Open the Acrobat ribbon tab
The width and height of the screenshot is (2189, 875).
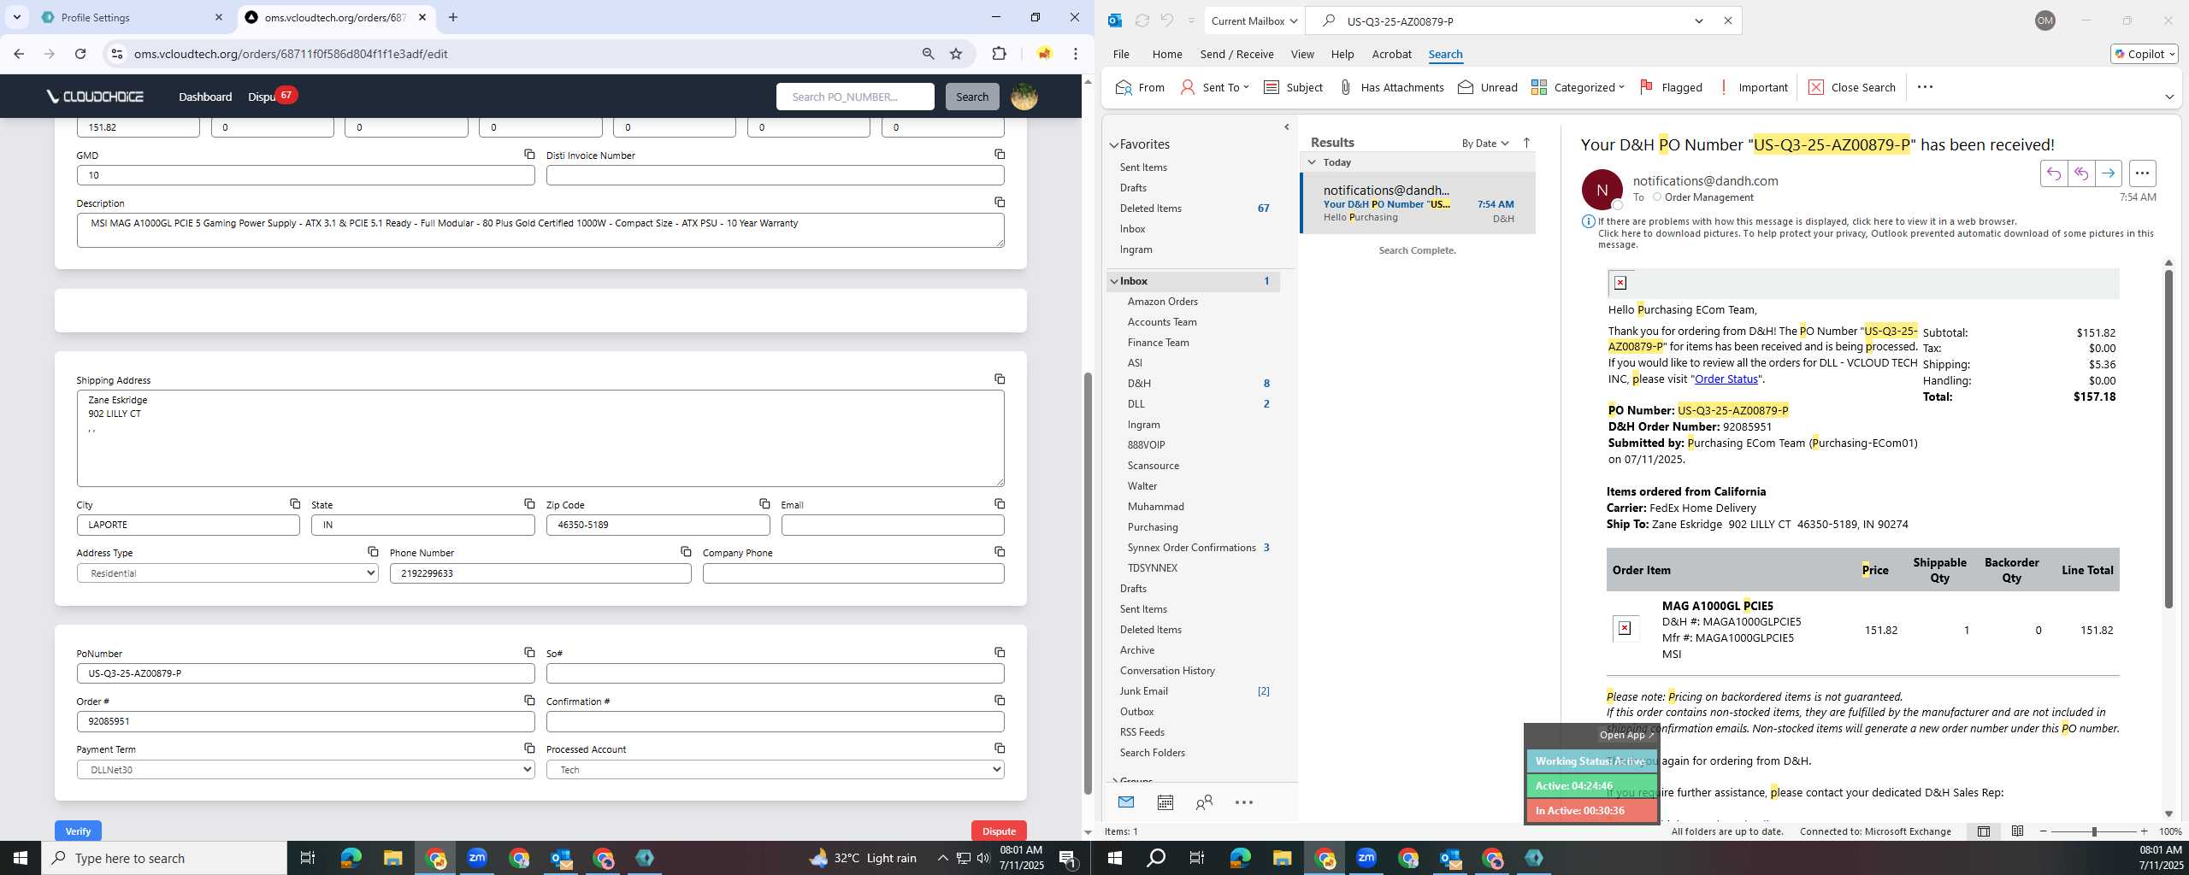tap(1391, 54)
